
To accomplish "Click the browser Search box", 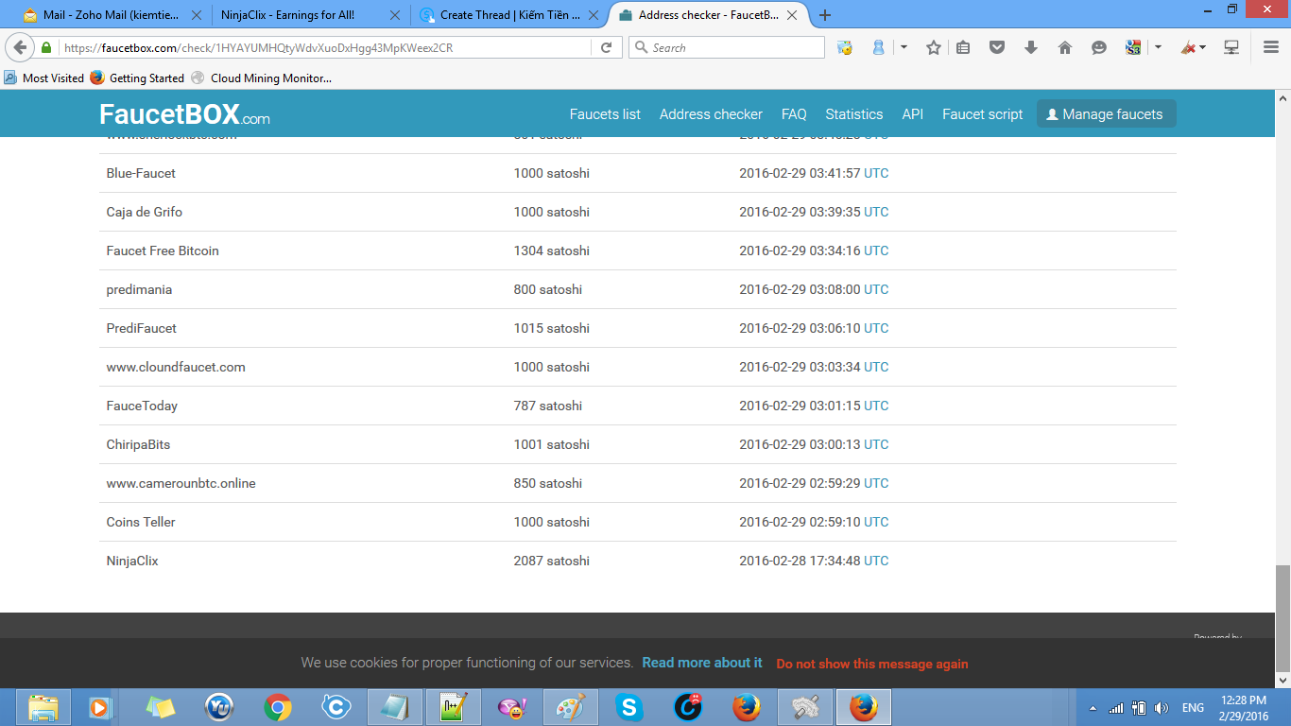I will (x=727, y=47).
